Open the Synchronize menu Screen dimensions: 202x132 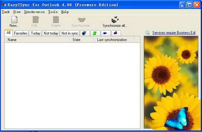(x=34, y=12)
